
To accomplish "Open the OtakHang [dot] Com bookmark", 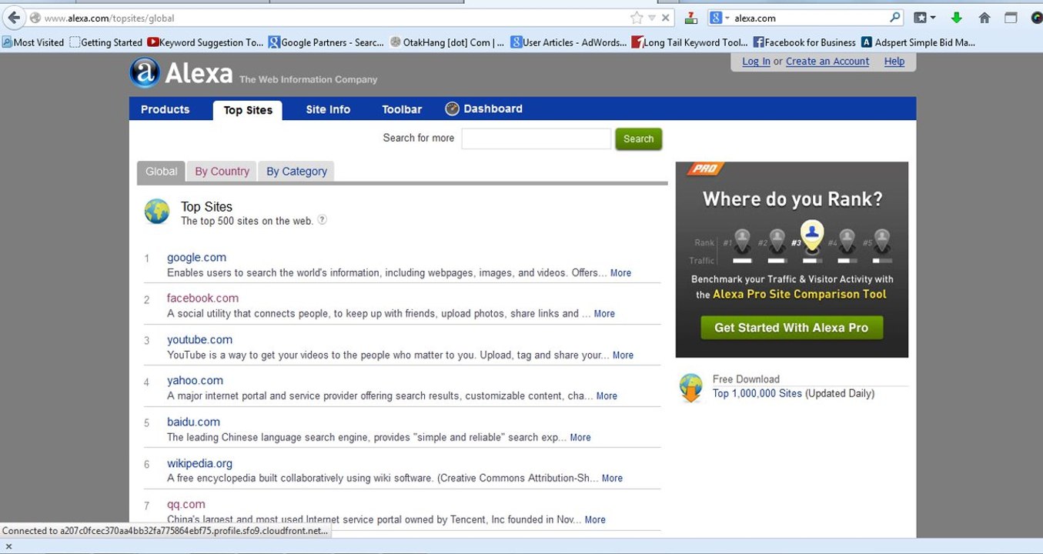I will pyautogui.click(x=447, y=42).
